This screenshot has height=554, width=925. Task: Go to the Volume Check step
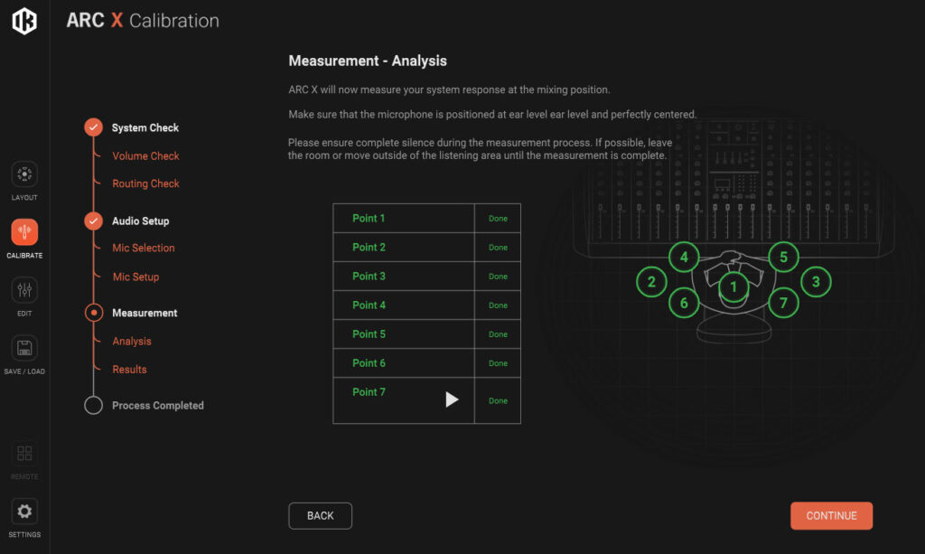click(145, 156)
